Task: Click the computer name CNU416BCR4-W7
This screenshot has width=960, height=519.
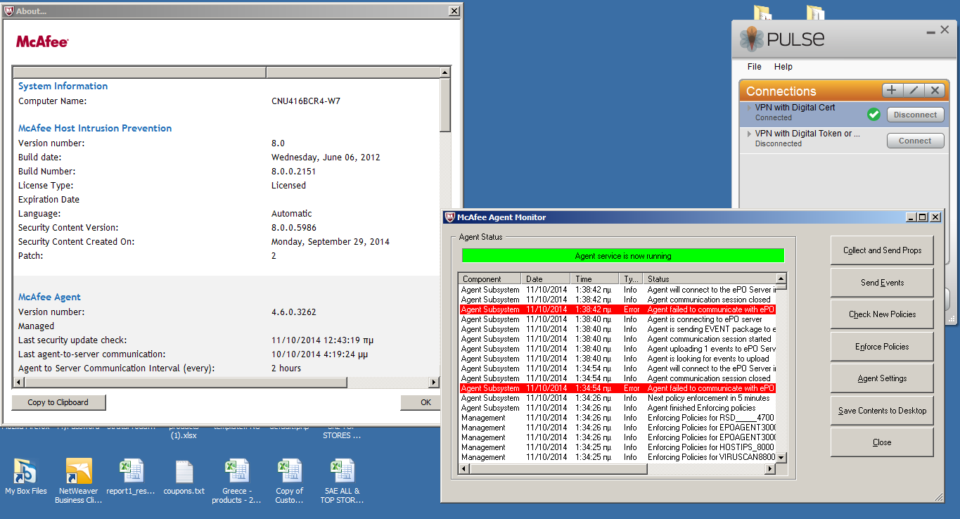Action: click(x=306, y=101)
